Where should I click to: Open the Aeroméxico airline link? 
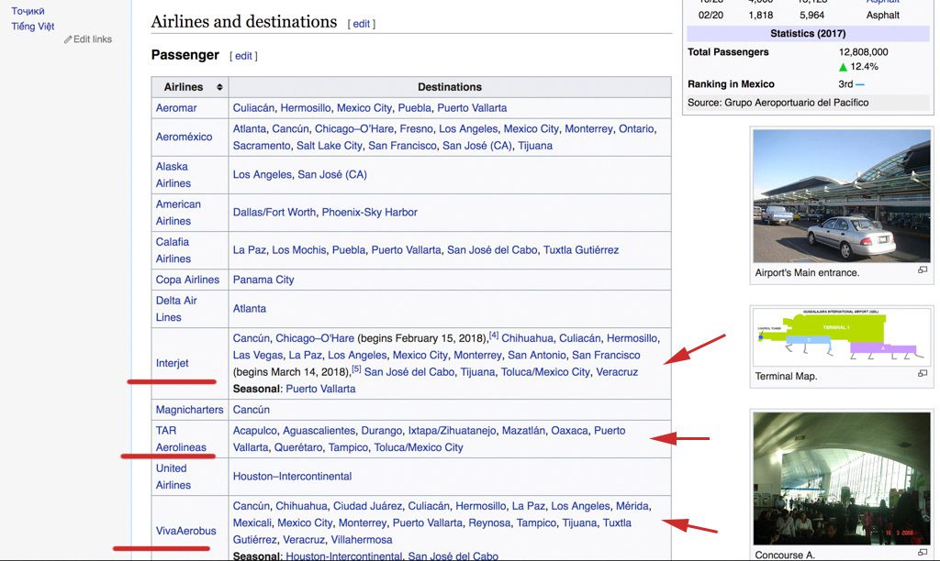click(x=184, y=137)
